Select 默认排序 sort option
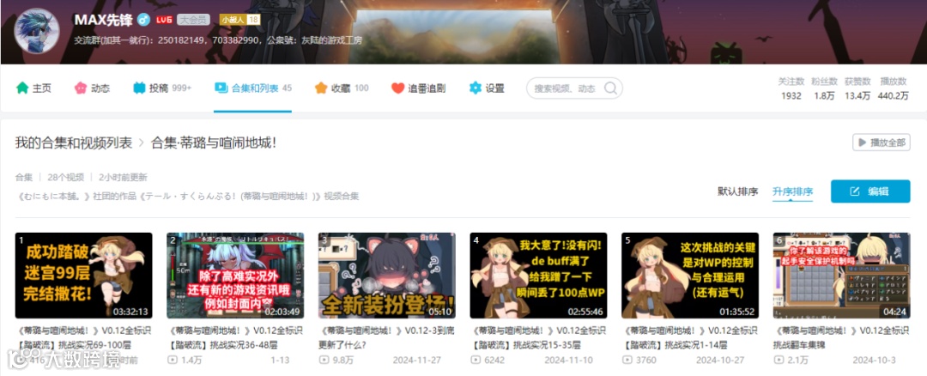Screen dimensions: 927x376 (738, 191)
